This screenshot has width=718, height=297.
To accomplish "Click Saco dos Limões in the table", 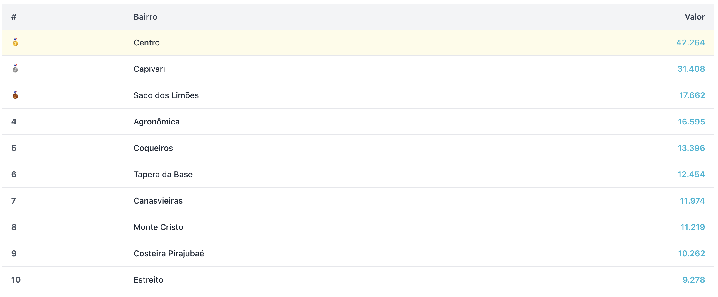I will pos(166,95).
